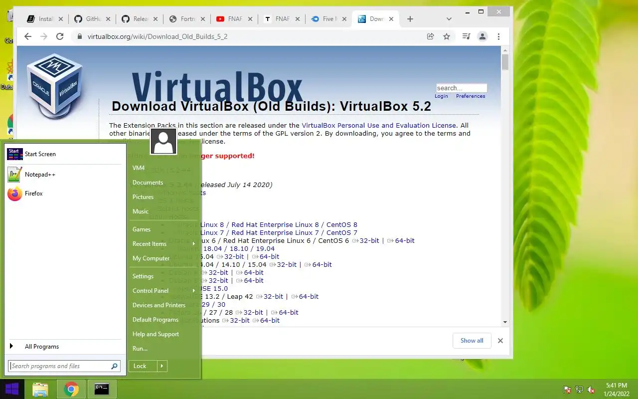Open Chrome tab search chevron
Screen dimensions: 638x399
(449, 19)
